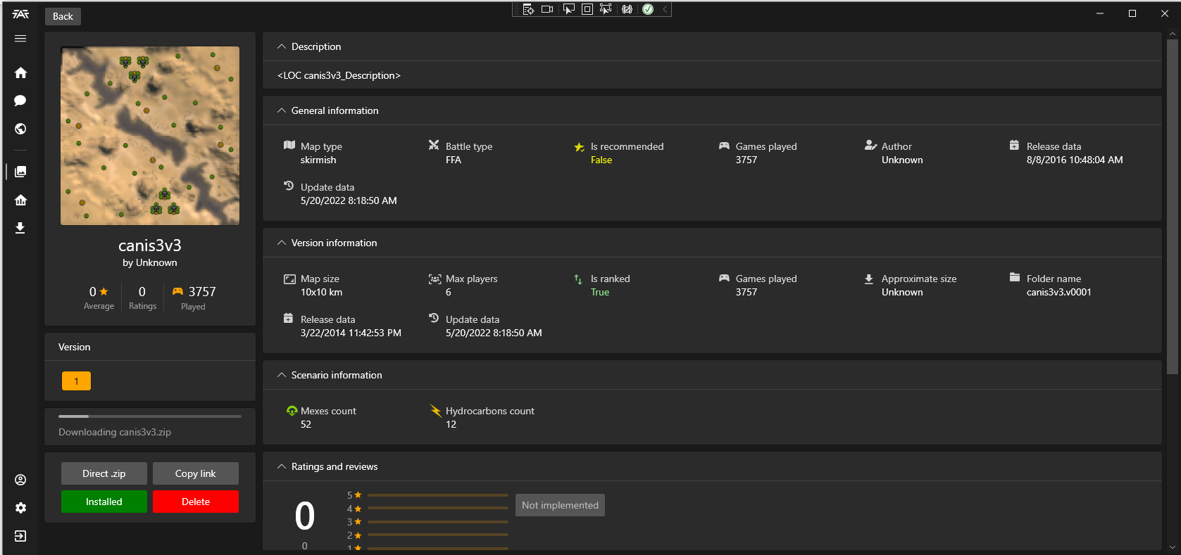
Task: Click the Mexes count icon
Action: point(292,411)
